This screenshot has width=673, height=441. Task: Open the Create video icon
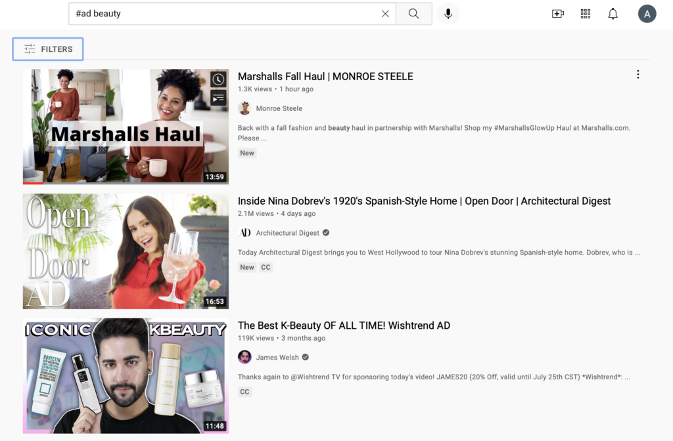557,13
